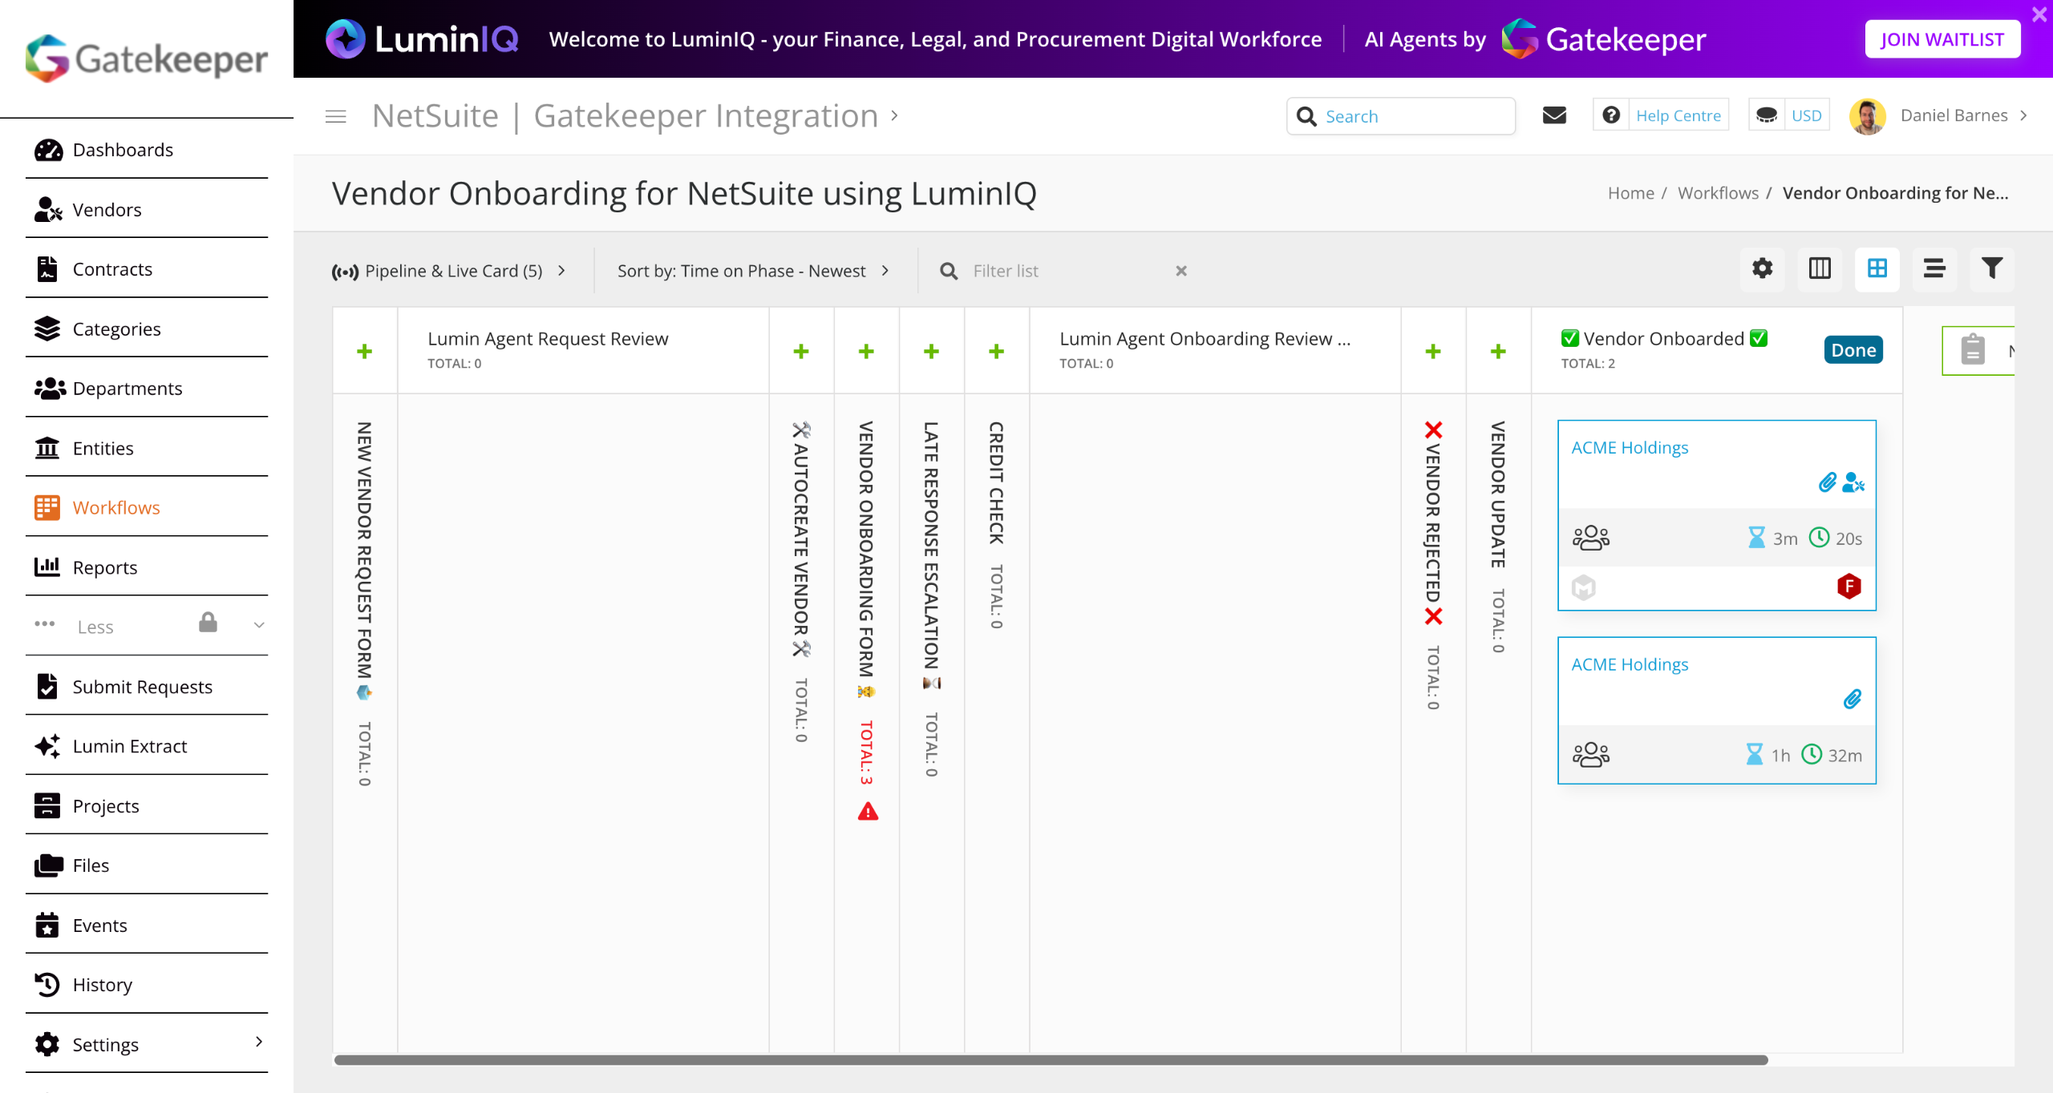Click the red warning triangle under Vendor Onboarding Form
Viewport: 2053px width, 1093px height.
coord(868,813)
